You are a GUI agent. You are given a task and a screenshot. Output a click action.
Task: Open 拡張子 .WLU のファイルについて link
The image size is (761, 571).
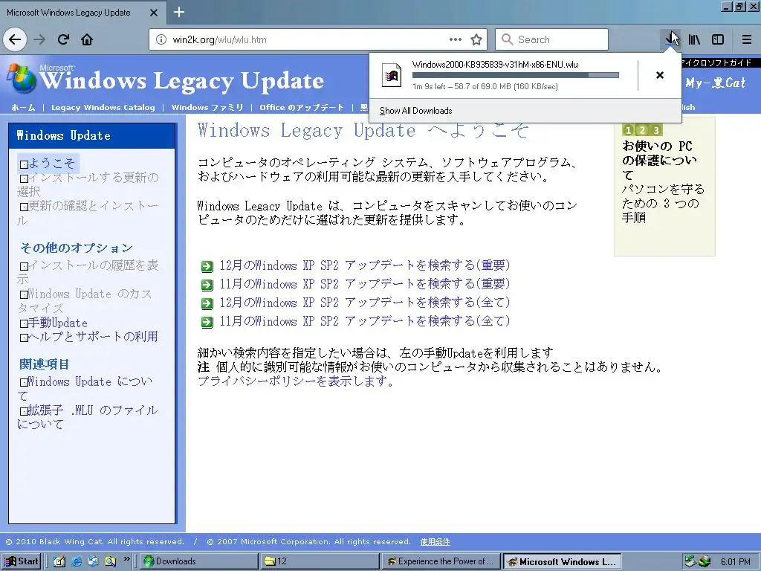88,417
